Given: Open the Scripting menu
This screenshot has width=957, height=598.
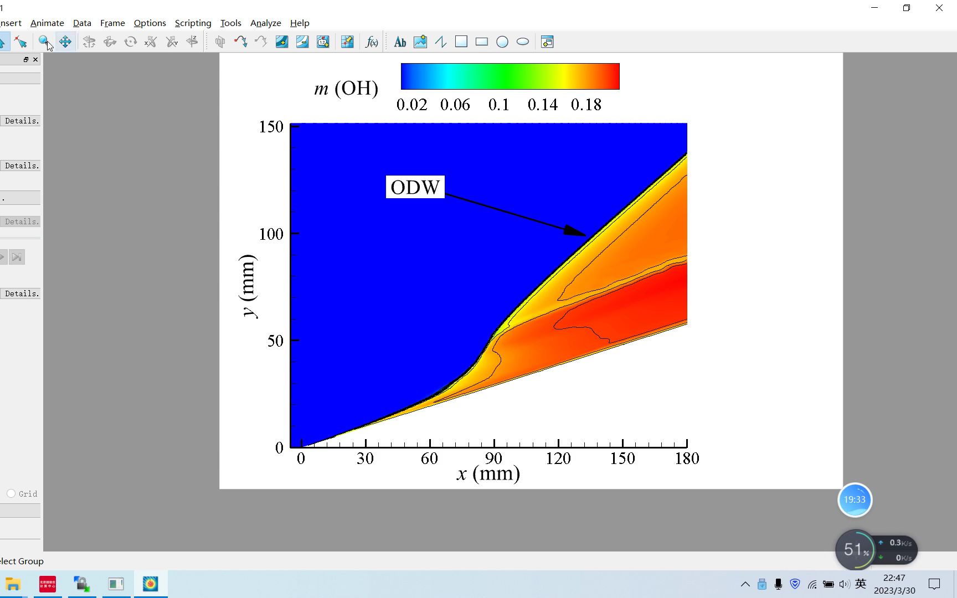Looking at the screenshot, I should point(193,23).
